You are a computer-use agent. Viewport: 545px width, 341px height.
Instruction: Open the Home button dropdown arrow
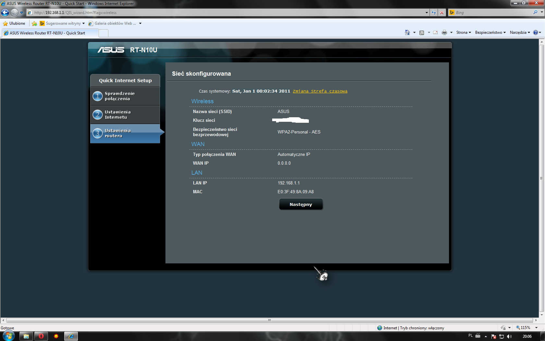point(414,32)
